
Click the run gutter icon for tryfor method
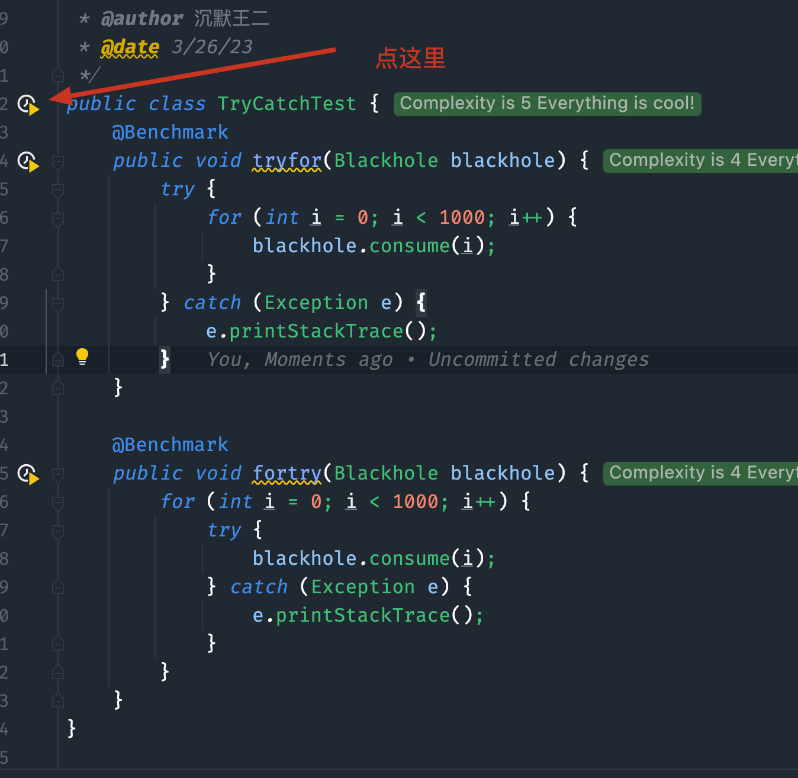[28, 162]
